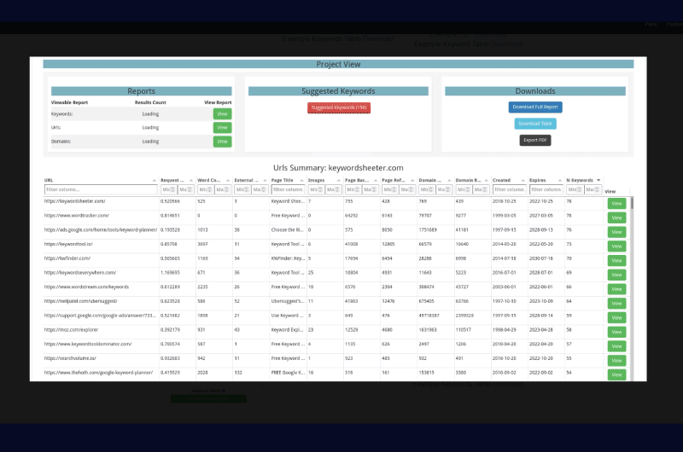Select URL cell https://keywordtool.io/
683x452 pixels.
(68, 244)
